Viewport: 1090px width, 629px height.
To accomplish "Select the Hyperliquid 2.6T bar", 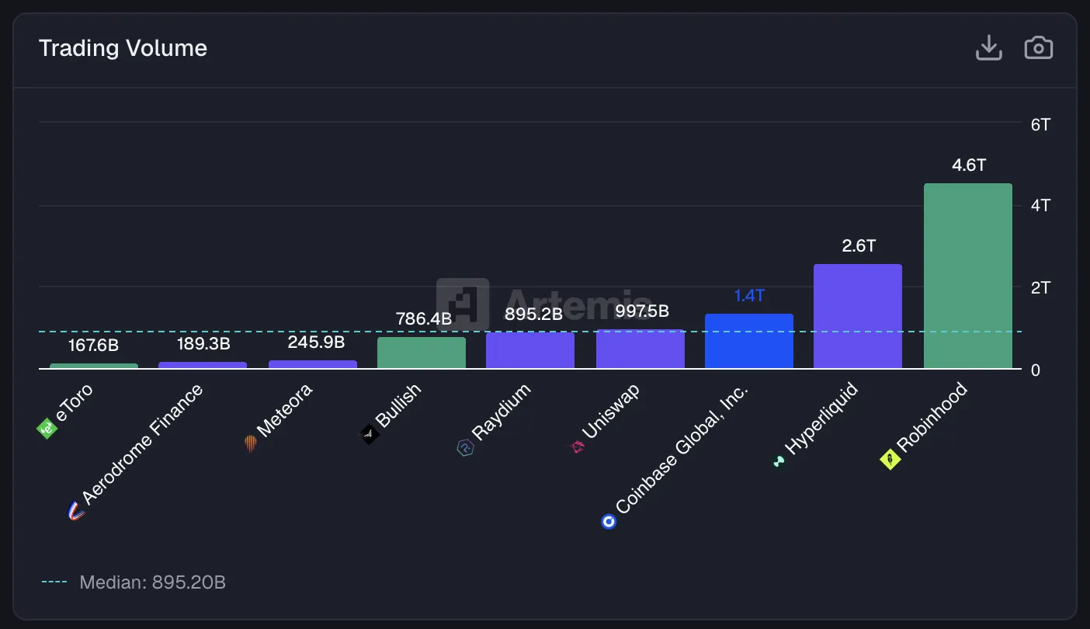I will pos(858,316).
